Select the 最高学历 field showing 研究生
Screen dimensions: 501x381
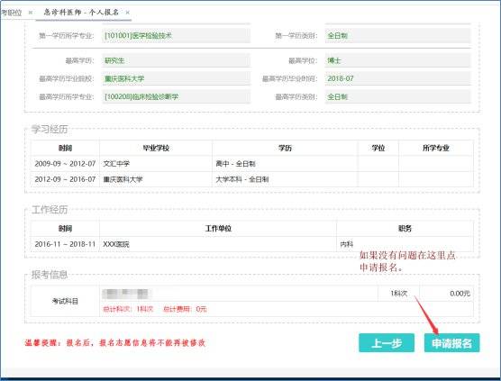tap(176, 60)
